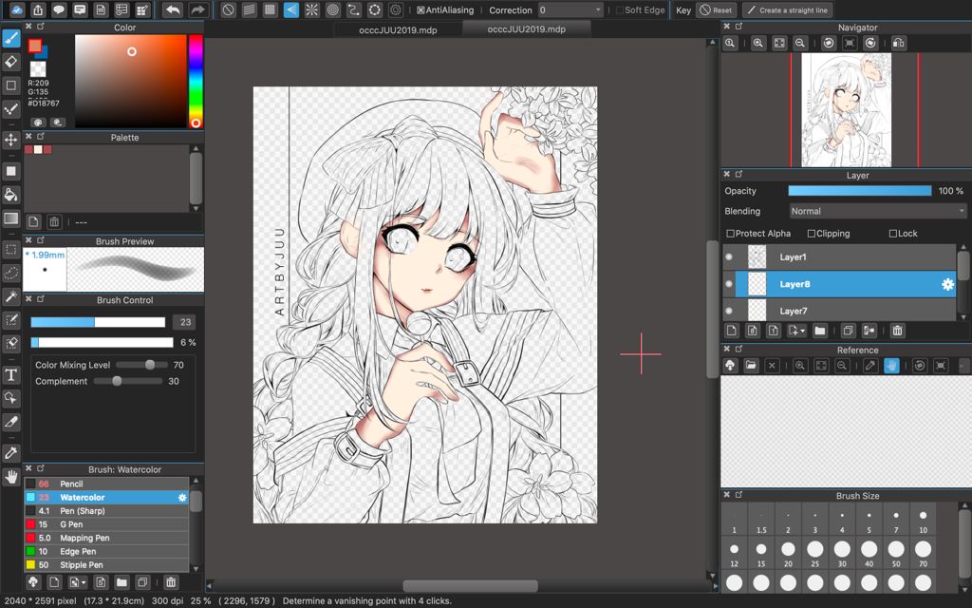The image size is (972, 608).
Task: Enable the curve snap guide
Action: click(353, 9)
